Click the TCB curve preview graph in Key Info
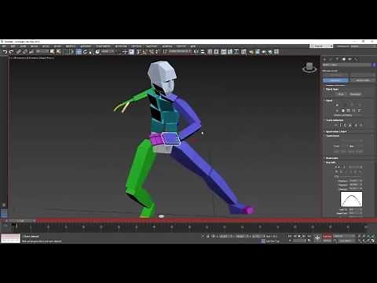Image resolution: width=377 pixels, height=283 pixels. tap(352, 199)
